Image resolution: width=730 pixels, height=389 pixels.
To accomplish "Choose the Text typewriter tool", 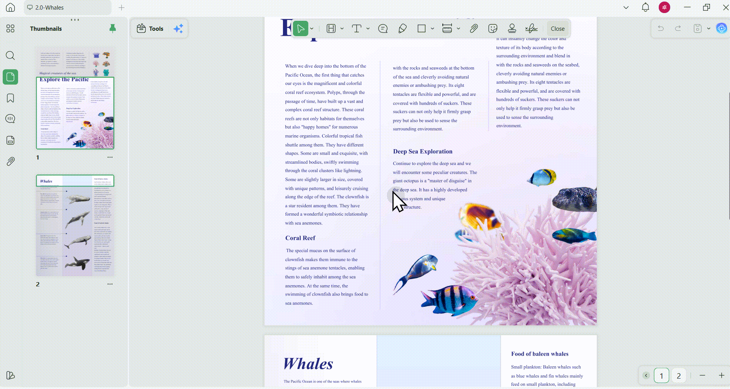I will [357, 28].
